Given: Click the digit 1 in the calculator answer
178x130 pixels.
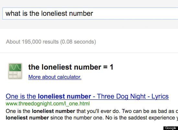Looking at the screenshot, I should (111, 67).
